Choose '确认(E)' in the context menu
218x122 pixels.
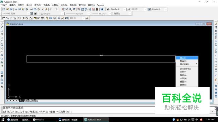click(187, 58)
